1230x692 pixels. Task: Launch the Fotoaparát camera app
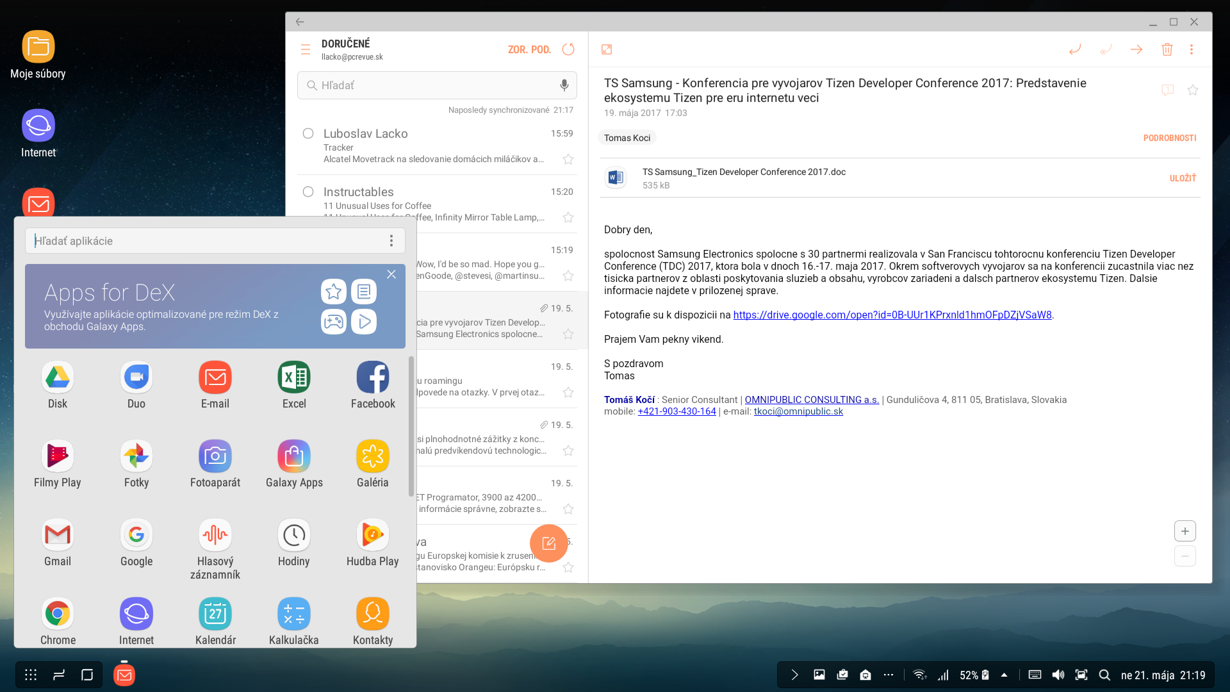[215, 464]
